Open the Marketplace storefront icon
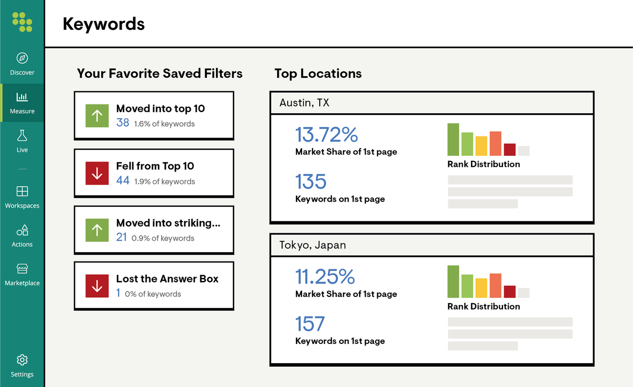The width and height of the screenshot is (633, 387). point(22,268)
